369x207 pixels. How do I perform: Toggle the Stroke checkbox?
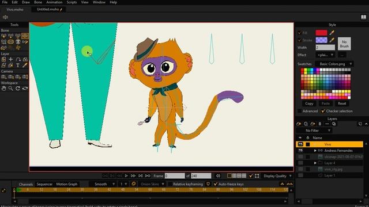(300, 40)
